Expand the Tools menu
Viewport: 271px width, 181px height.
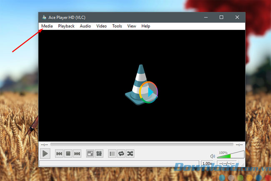click(x=117, y=26)
